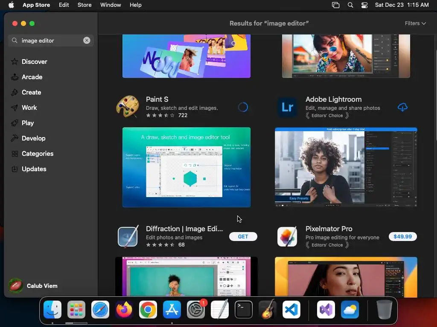437x327 pixels.
Task: Open Finder from the Dock
Action: [52, 310]
